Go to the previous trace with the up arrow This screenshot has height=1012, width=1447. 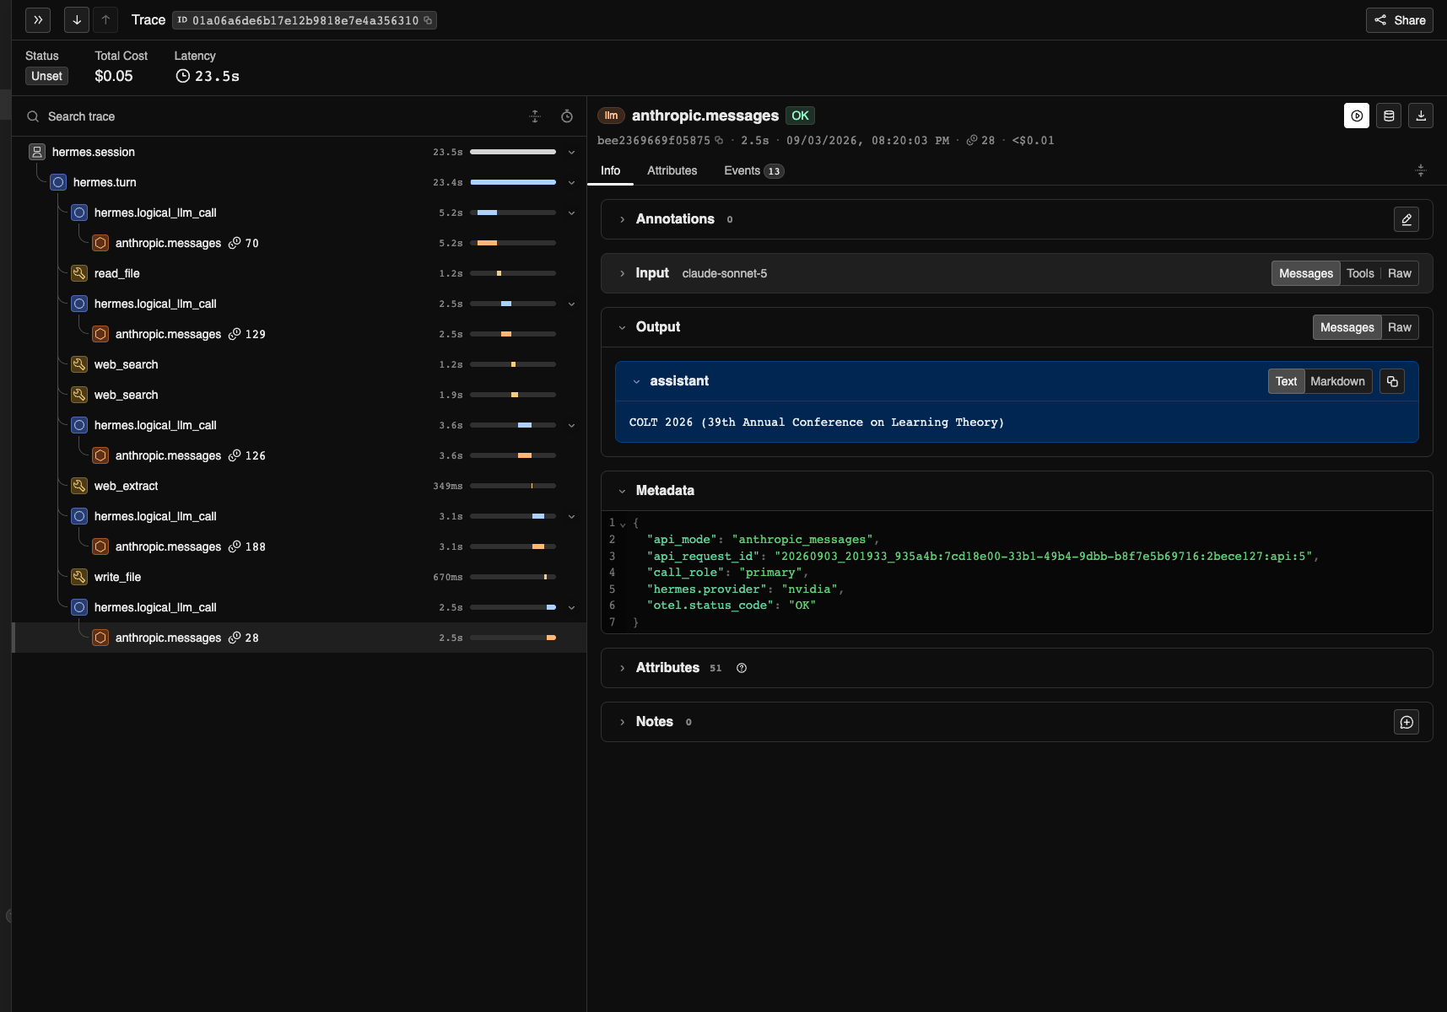(105, 20)
